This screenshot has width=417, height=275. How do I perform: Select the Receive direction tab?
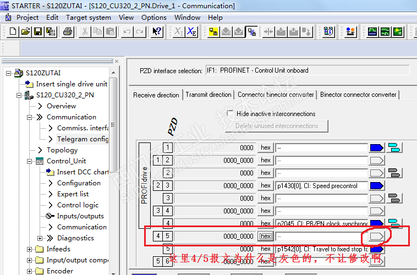click(x=156, y=95)
